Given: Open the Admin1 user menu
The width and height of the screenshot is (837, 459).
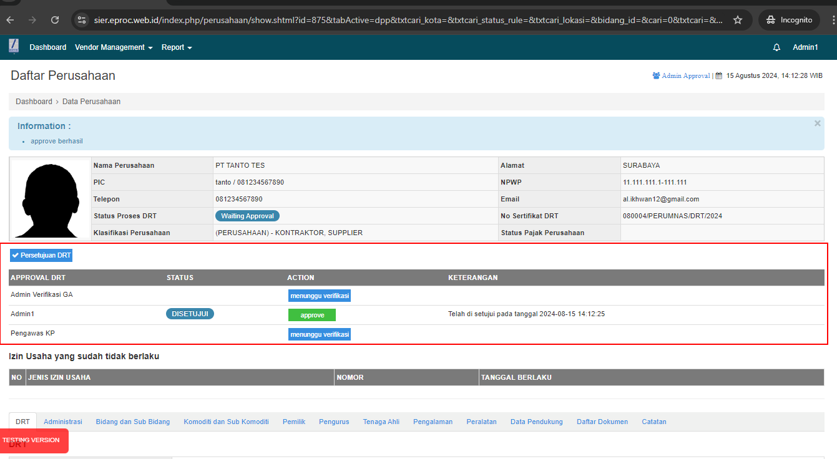Looking at the screenshot, I should [x=805, y=47].
